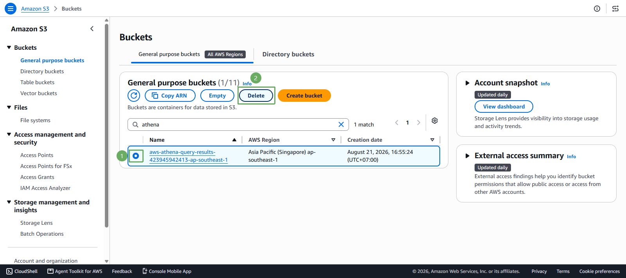The width and height of the screenshot is (626, 278).
Task: Open the hamburger navigation menu
Action: point(11,9)
